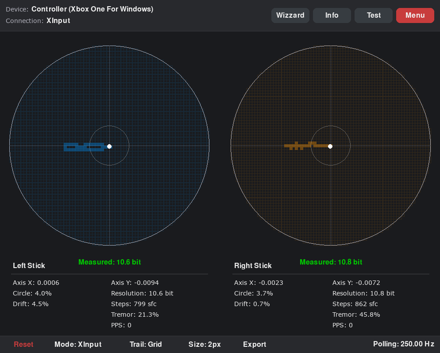Click right stick 'Drift: 0.7%' value
Image resolution: width=440 pixels, height=353 pixels.
coord(252,304)
